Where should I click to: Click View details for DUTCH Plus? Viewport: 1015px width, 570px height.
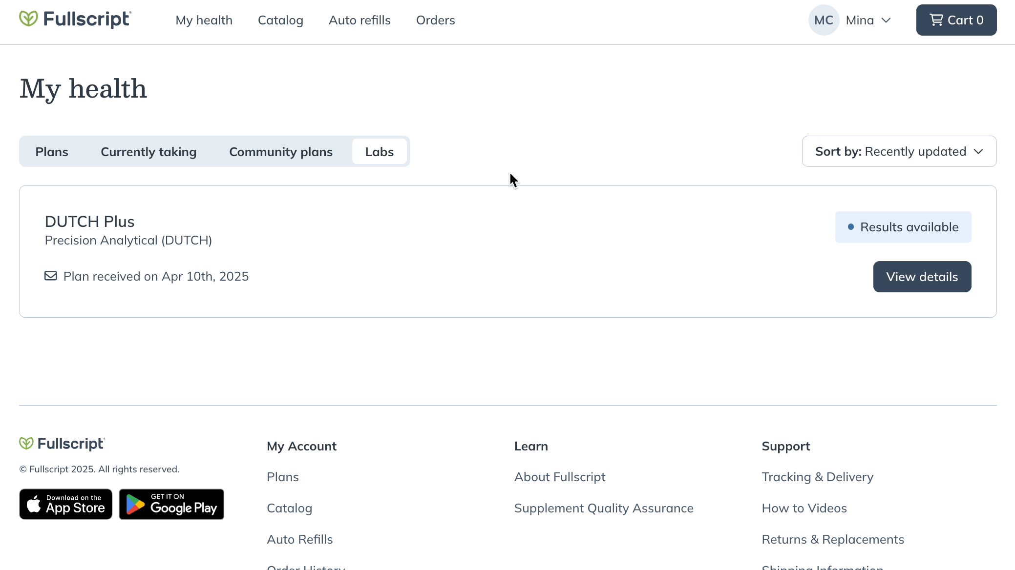[x=922, y=277]
